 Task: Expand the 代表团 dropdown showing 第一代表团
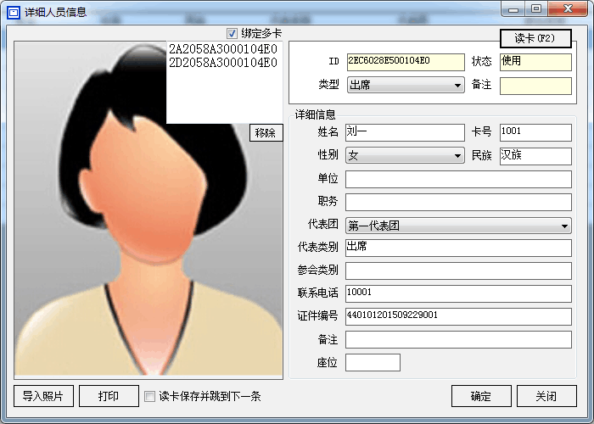(x=458, y=226)
